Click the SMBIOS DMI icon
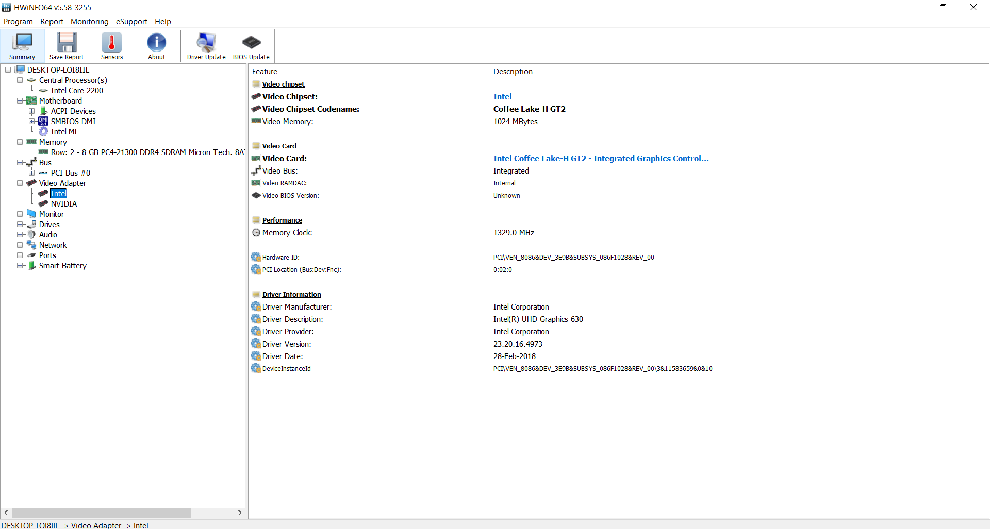 [x=43, y=121]
